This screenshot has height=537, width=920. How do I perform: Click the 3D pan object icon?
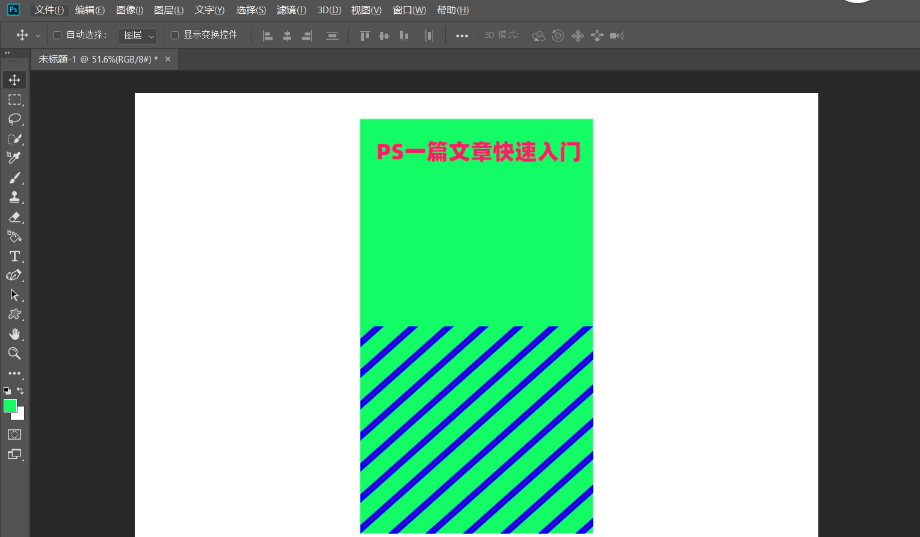[x=578, y=35]
